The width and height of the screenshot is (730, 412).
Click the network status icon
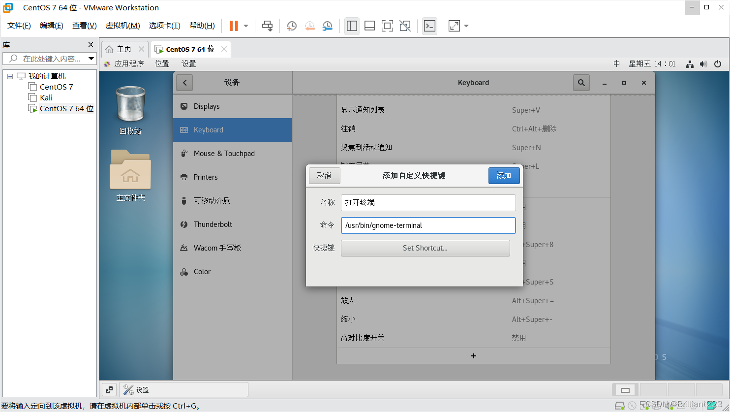(x=690, y=64)
